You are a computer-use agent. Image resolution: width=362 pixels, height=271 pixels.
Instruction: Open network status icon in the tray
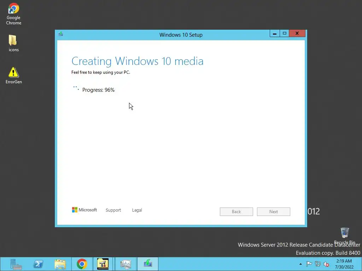(318, 264)
